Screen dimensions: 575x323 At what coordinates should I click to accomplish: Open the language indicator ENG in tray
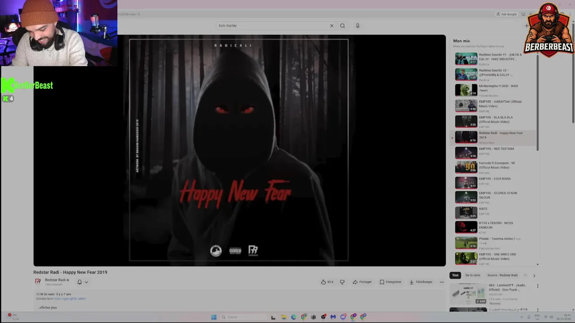coord(537,317)
